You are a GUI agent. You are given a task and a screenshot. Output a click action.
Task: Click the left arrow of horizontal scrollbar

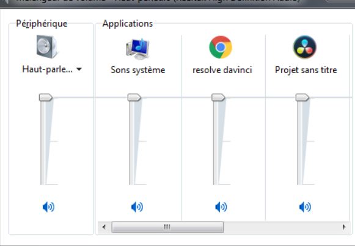pyautogui.click(x=104, y=227)
